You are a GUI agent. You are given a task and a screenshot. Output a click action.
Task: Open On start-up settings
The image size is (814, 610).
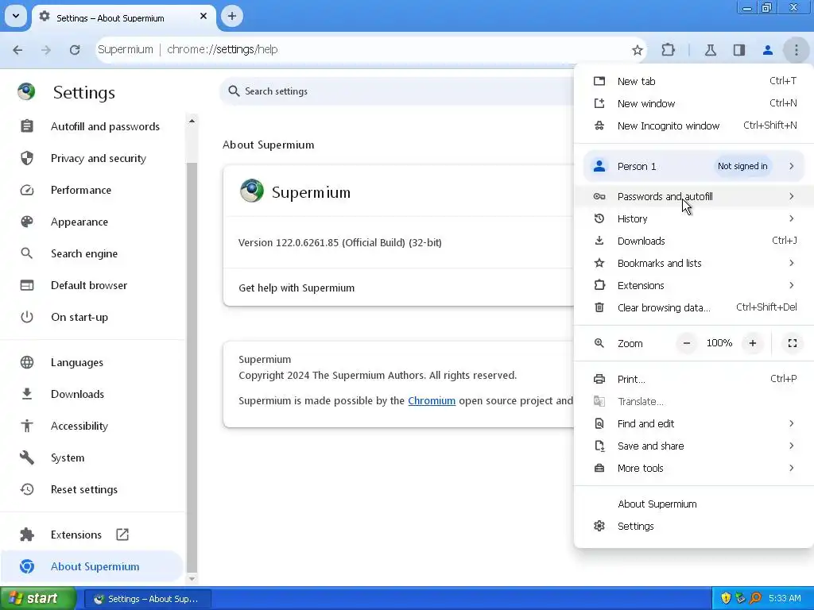click(x=91, y=317)
